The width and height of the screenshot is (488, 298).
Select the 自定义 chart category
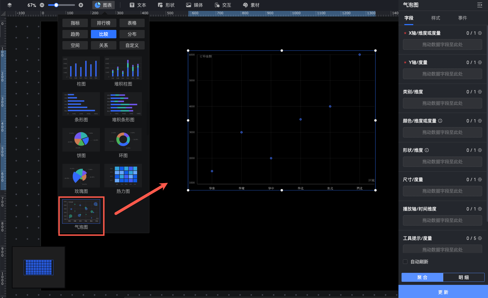132,45
